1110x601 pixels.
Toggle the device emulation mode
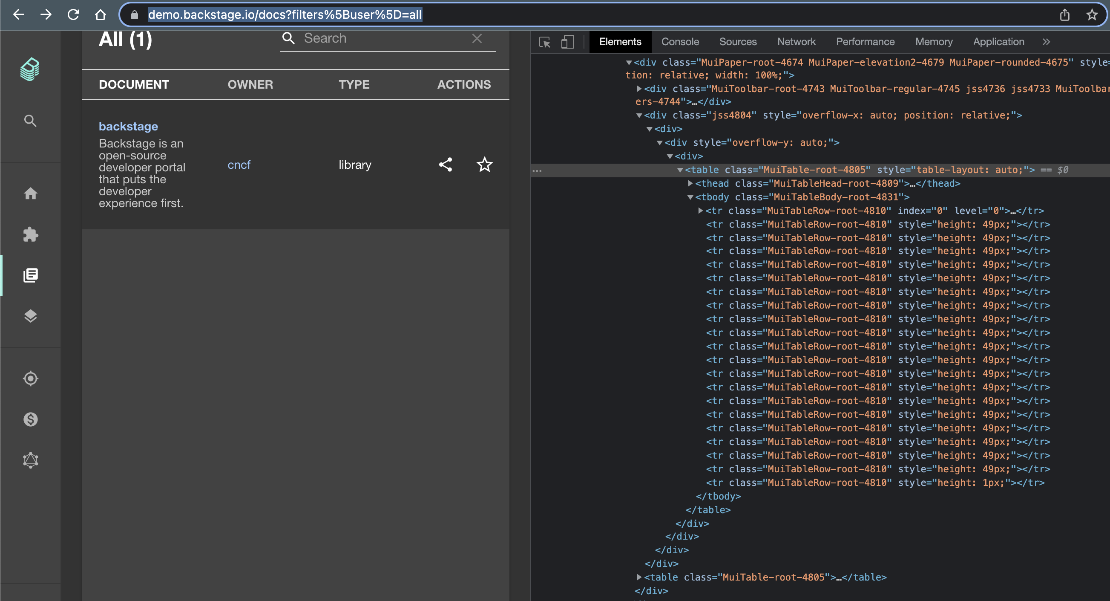pyautogui.click(x=567, y=42)
